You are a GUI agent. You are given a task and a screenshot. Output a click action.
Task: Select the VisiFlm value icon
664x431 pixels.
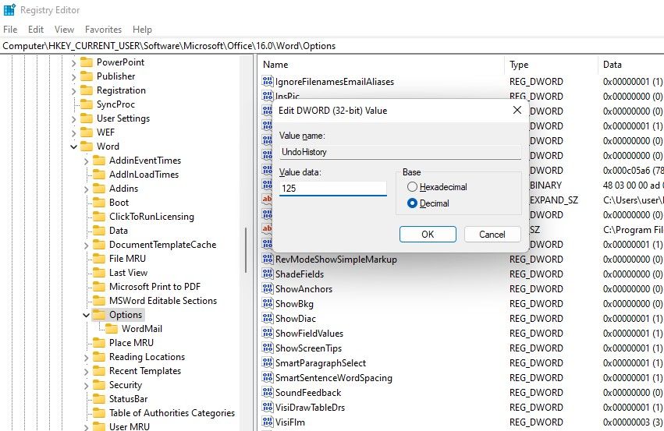tap(267, 422)
